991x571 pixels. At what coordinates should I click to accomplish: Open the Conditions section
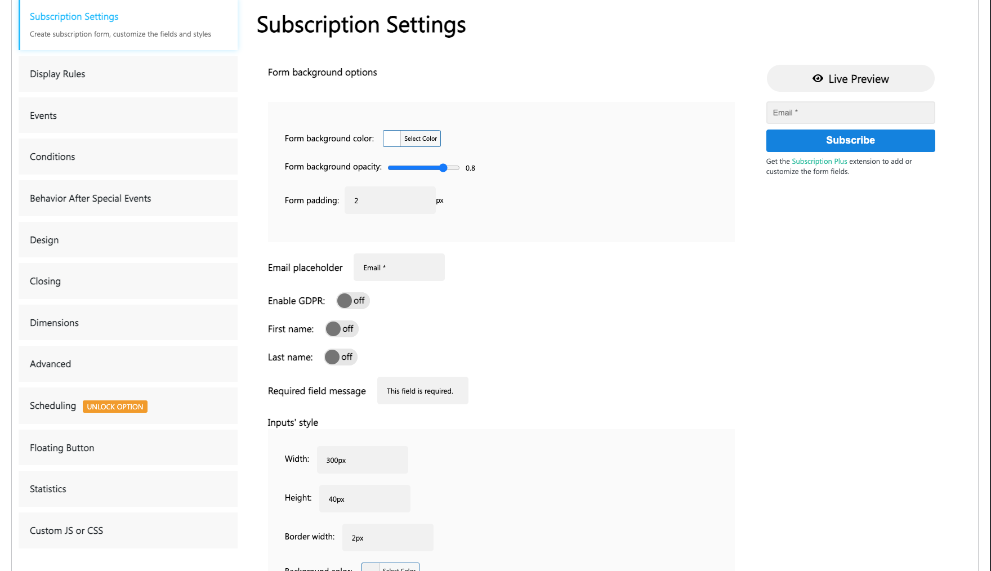pyautogui.click(x=128, y=157)
